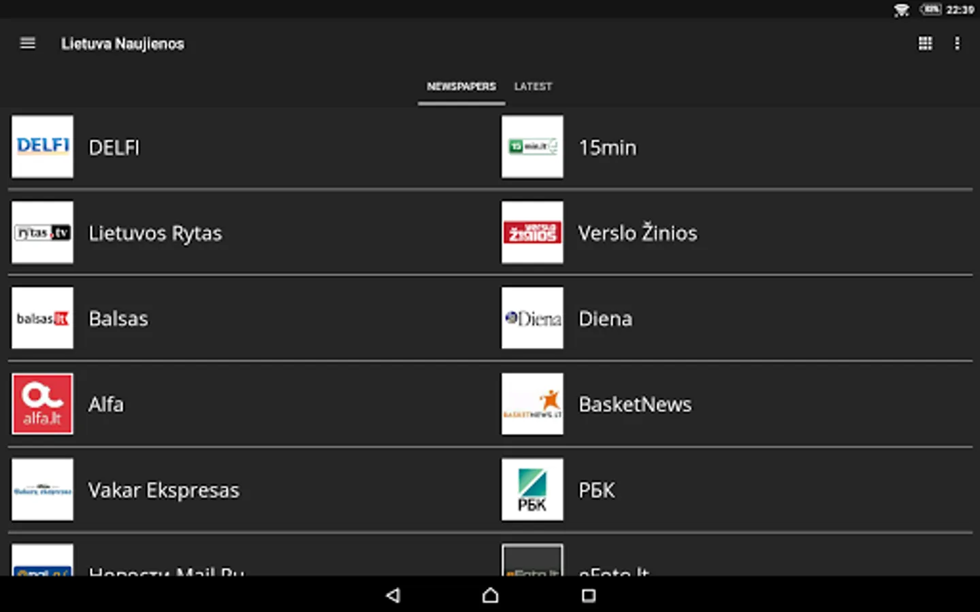The width and height of the screenshot is (980, 612).
Task: Tap the Android back navigation button
Action: click(x=393, y=596)
